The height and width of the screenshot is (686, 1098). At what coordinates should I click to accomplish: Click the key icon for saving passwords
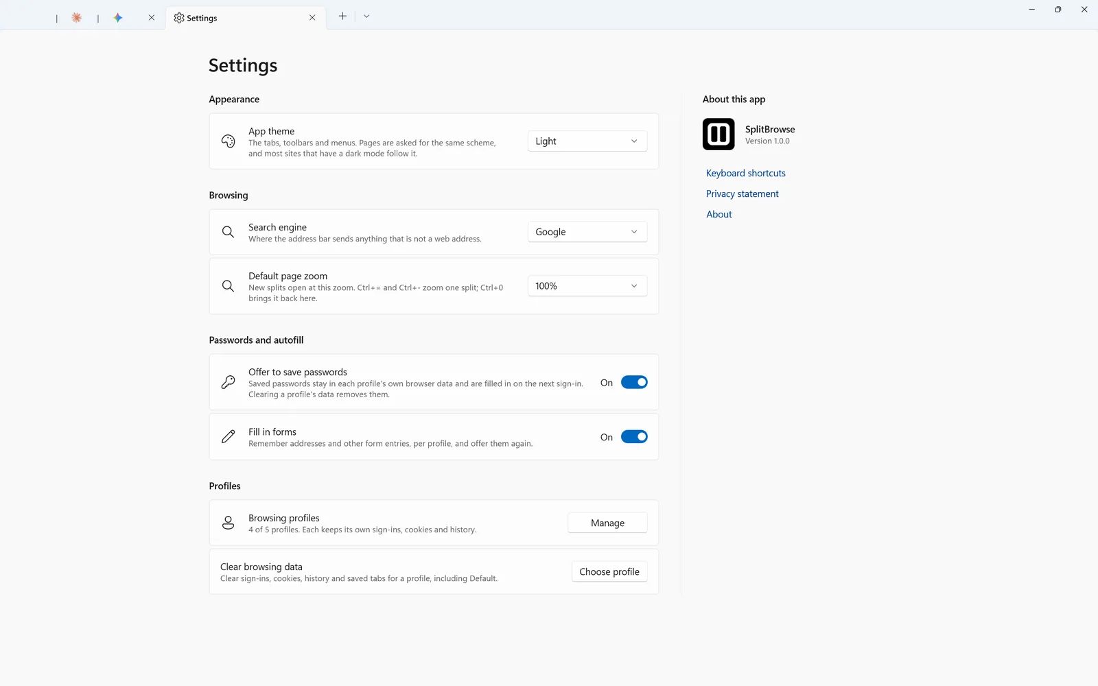(x=229, y=382)
